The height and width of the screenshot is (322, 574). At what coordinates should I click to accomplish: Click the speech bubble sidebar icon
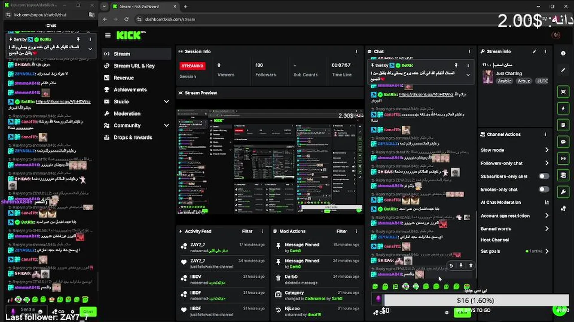[563, 142]
